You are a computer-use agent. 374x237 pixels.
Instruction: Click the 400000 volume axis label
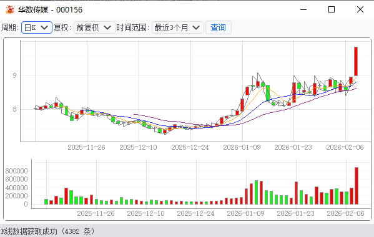16,188
